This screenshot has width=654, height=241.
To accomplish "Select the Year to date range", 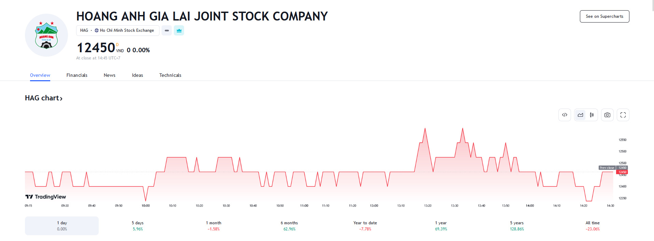I will click(365, 226).
